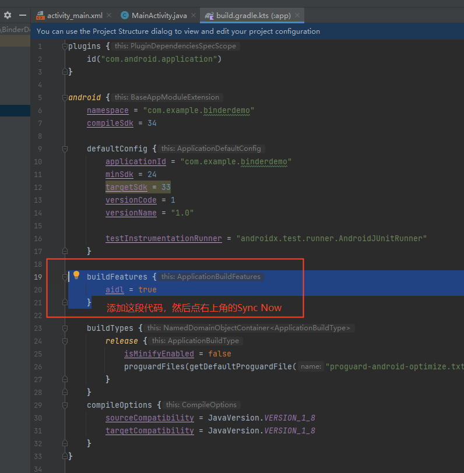This screenshot has height=473, width=464.
Task: Click the testInstrumentationRunner property
Action: tap(164, 239)
